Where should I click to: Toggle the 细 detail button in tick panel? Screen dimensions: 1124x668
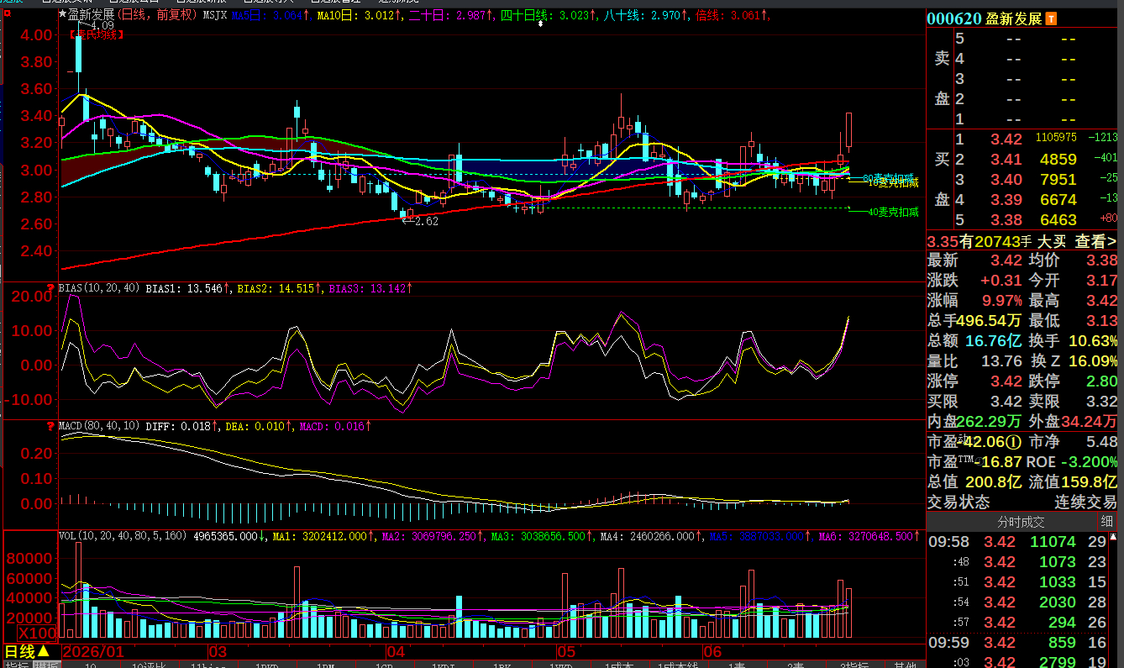coord(1107,522)
